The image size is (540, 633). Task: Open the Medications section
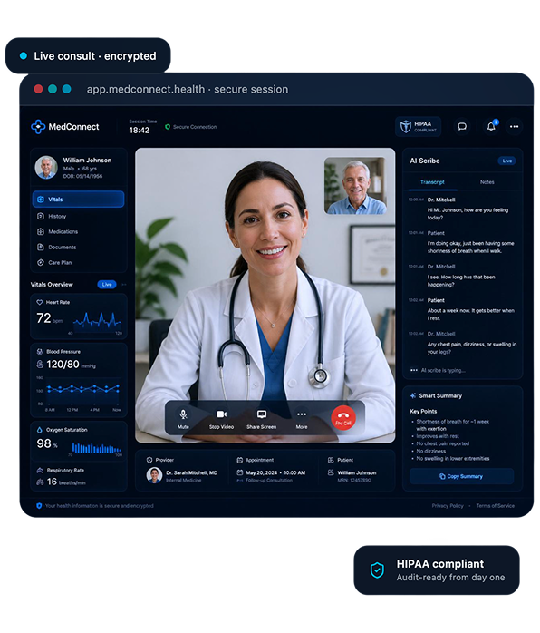click(x=78, y=231)
